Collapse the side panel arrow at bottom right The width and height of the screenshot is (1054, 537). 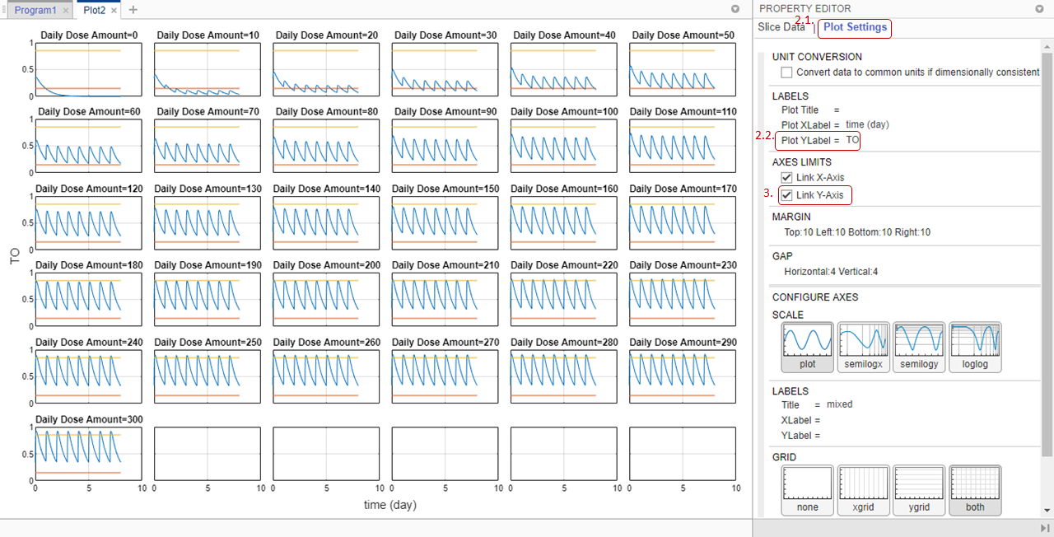point(1045,528)
